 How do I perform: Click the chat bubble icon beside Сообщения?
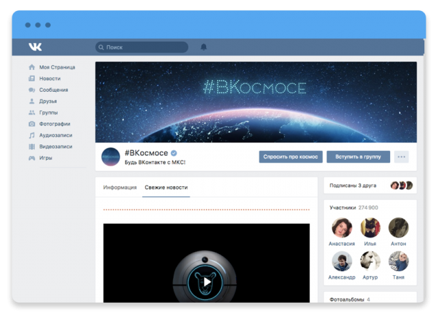[32, 90]
